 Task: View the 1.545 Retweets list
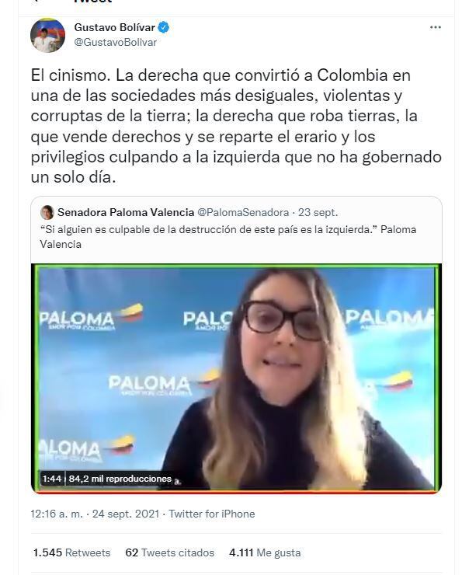(71, 552)
